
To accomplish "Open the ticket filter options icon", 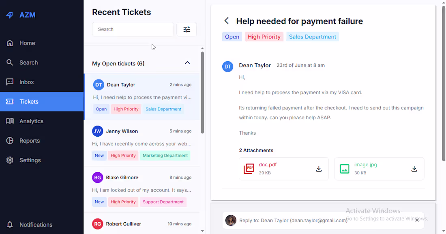I will tap(187, 29).
